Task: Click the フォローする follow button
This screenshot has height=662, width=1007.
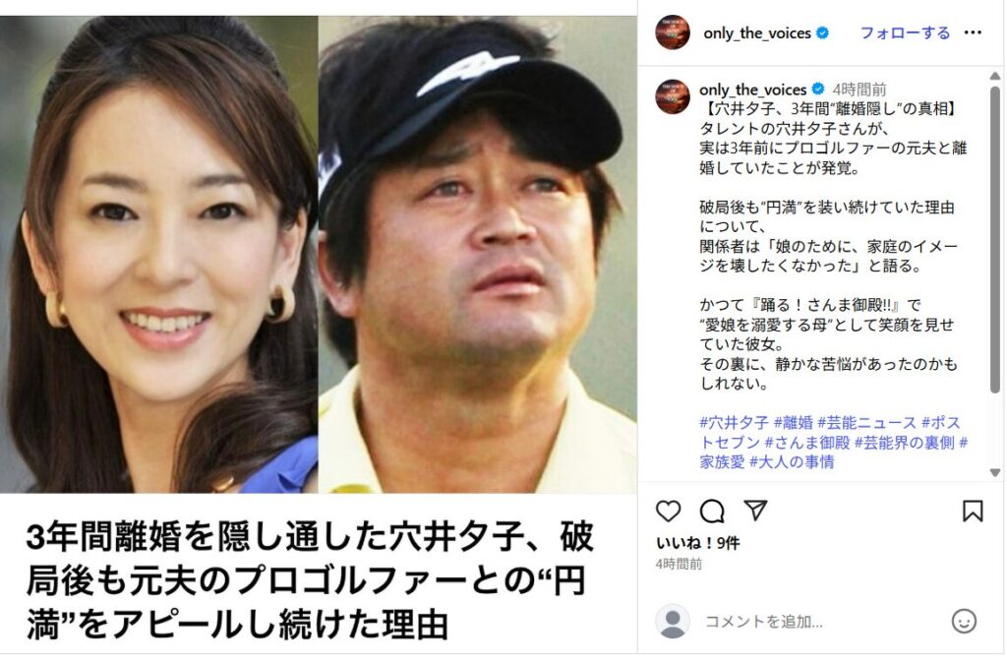Action: coord(905,32)
